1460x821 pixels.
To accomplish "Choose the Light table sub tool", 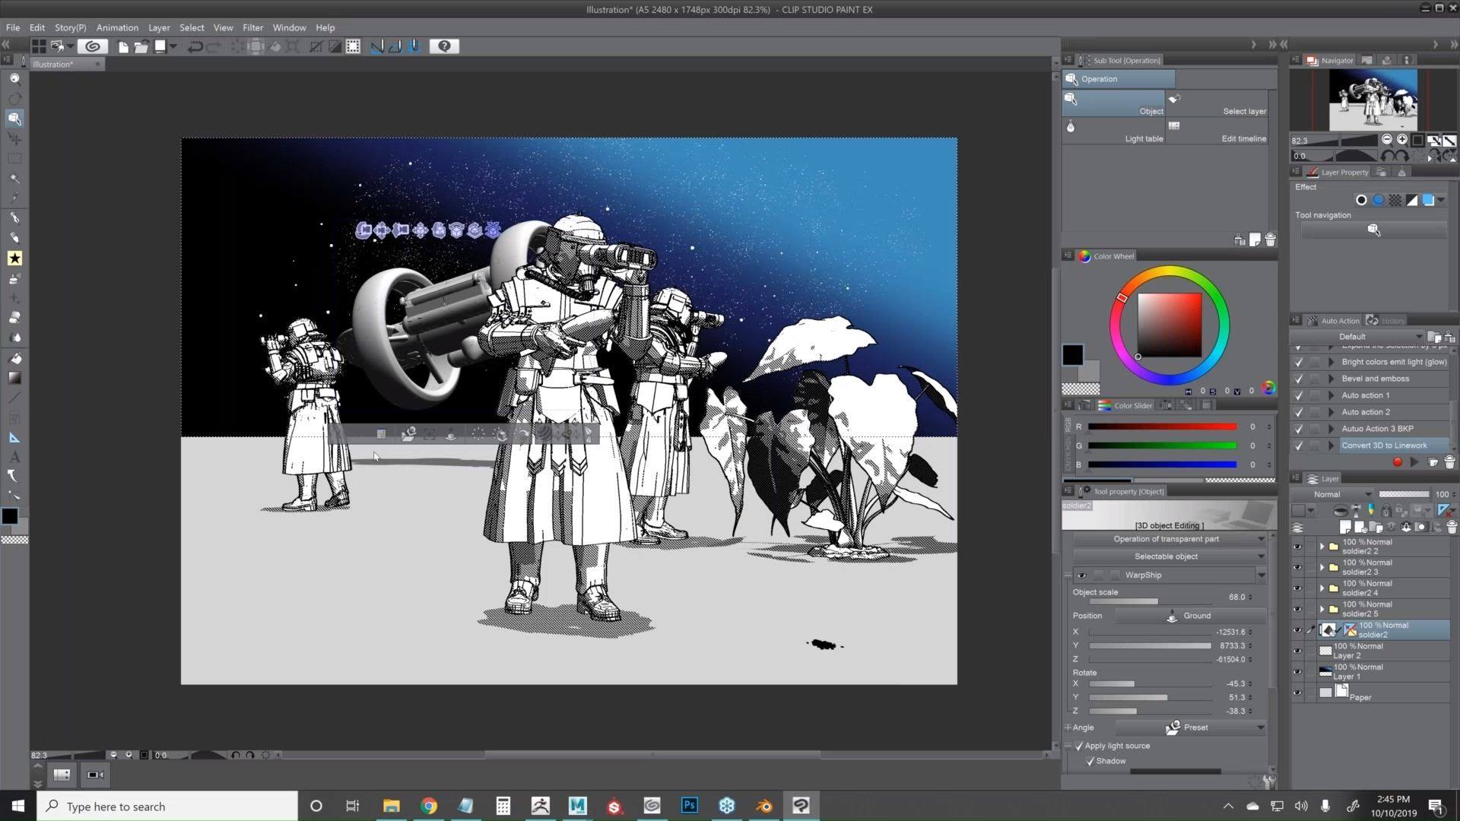I will (x=1113, y=132).
